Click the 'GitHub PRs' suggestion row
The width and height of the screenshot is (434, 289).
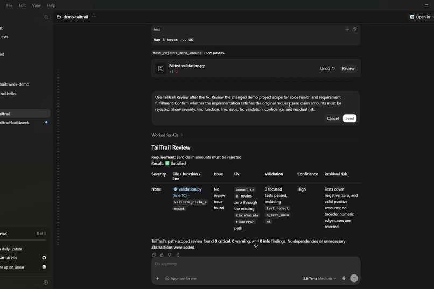[x=24, y=258]
